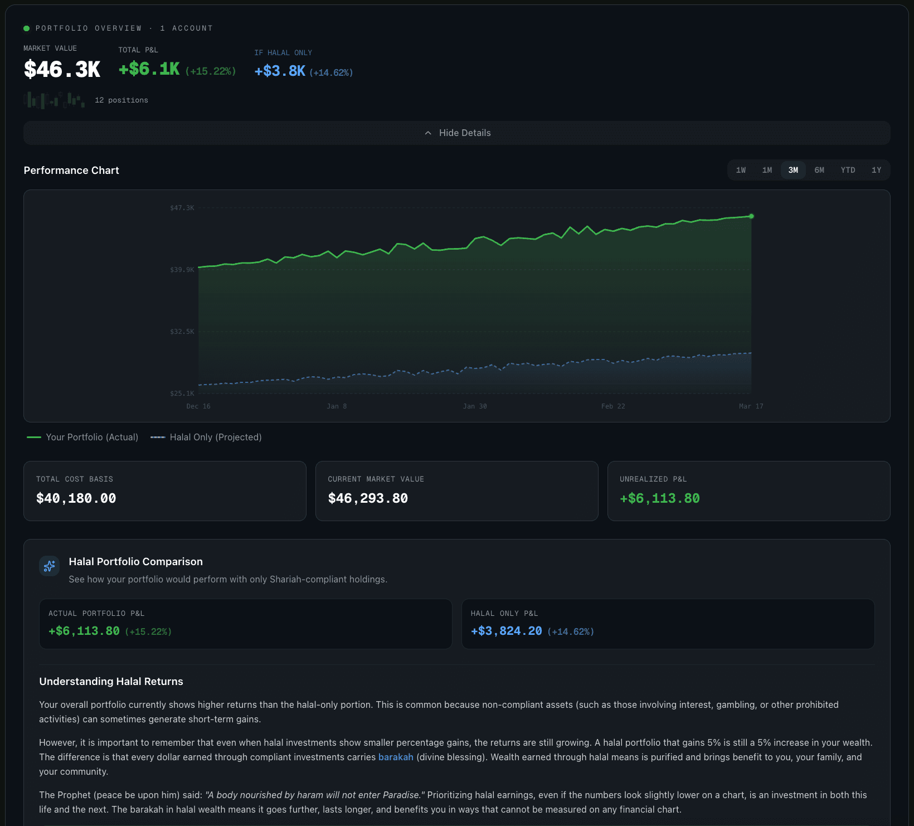Click the Halal Only P&L value
This screenshot has height=826, width=914.
(x=507, y=630)
